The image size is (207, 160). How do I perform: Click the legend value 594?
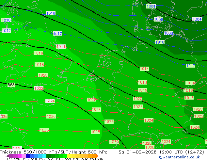[93, 159]
